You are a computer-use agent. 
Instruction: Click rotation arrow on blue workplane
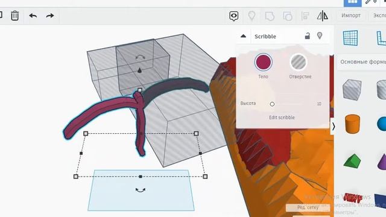click(x=141, y=190)
